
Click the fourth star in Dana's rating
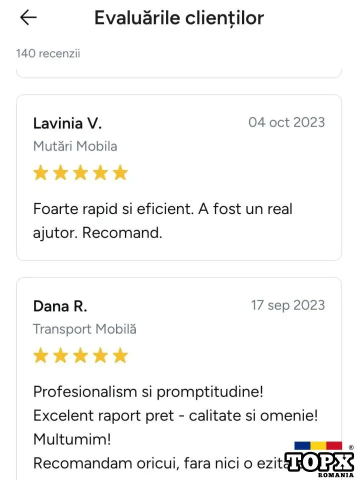100,356
